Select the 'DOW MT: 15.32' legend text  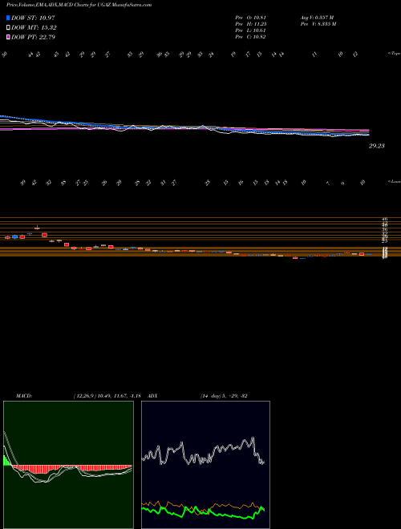(x=34, y=28)
